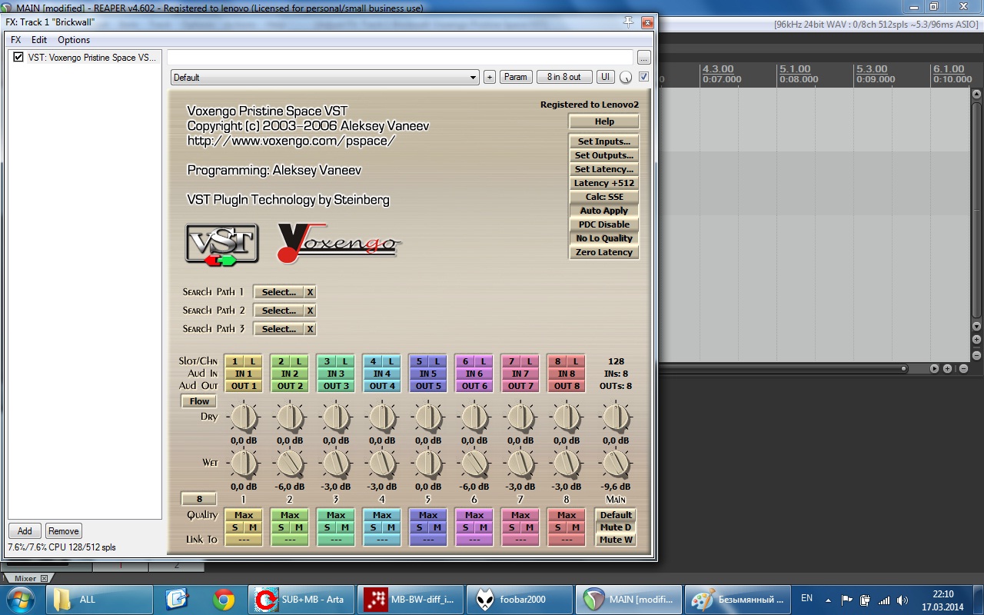Open Google Chrome from the taskbar
This screenshot has height=615, width=984.
pyautogui.click(x=224, y=599)
